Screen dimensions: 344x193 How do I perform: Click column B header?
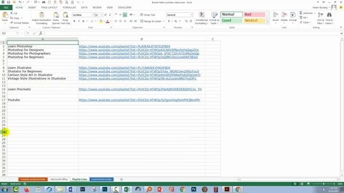click(x=142, y=39)
